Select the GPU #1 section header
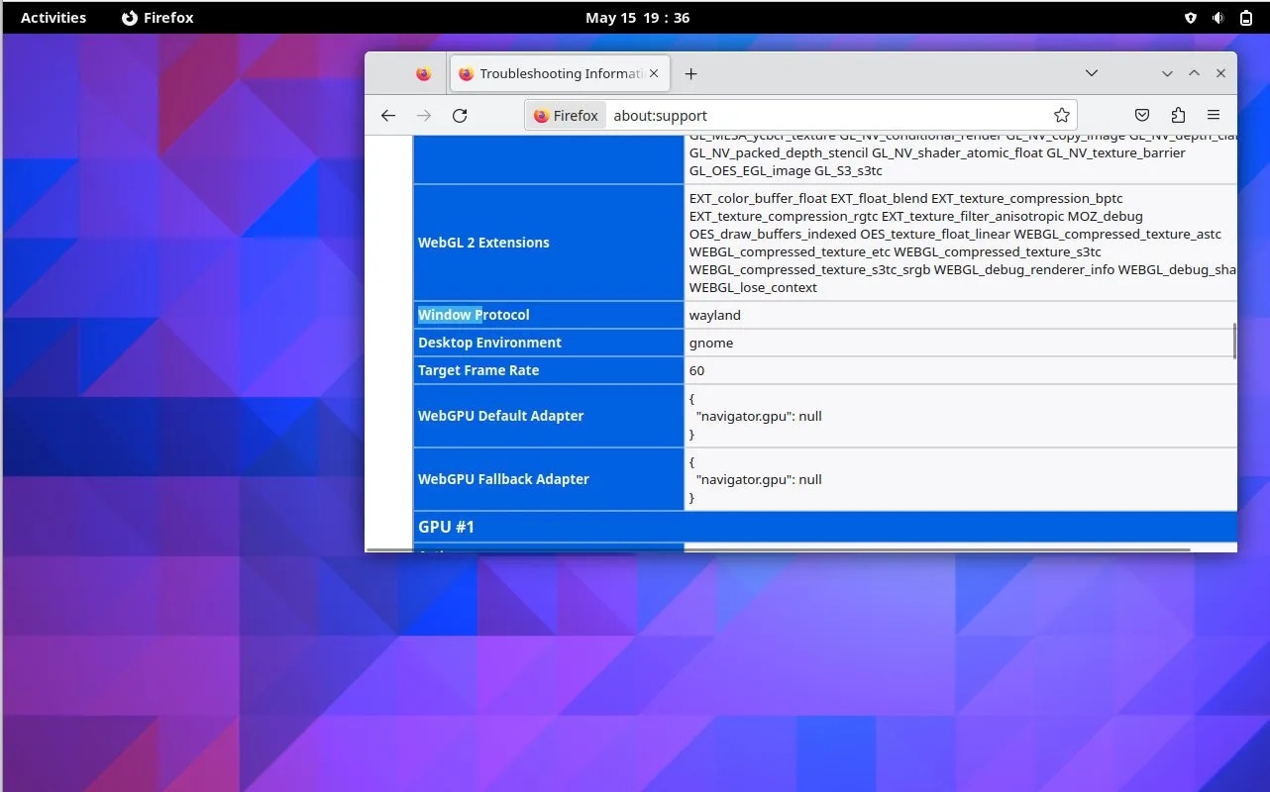The width and height of the screenshot is (1270, 792). pyautogui.click(x=447, y=526)
